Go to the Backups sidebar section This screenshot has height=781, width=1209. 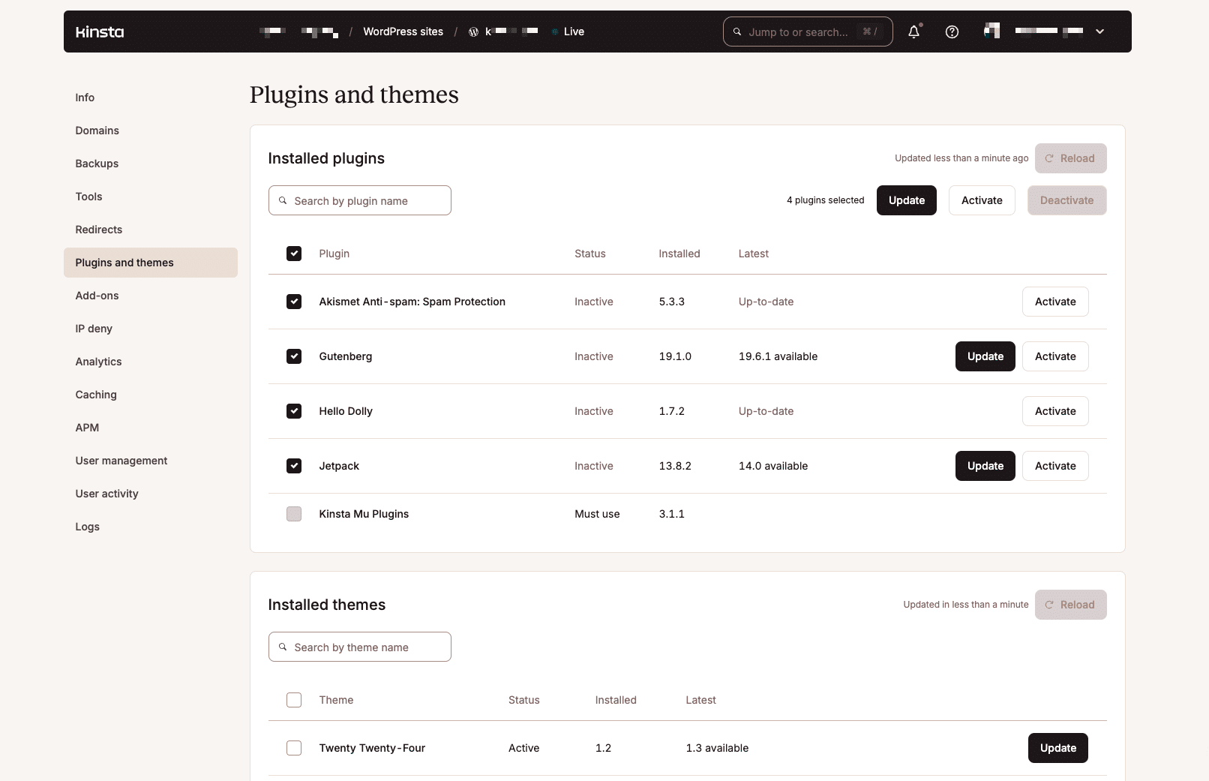click(x=97, y=164)
